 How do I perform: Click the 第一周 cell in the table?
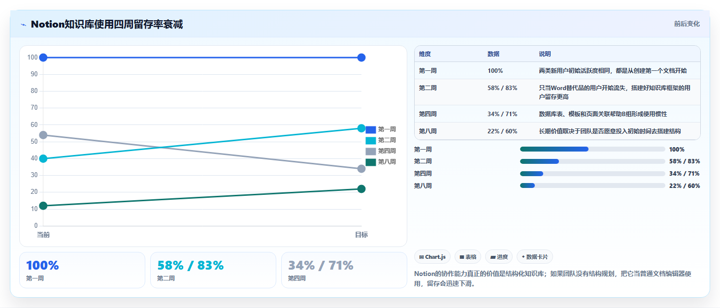428,71
